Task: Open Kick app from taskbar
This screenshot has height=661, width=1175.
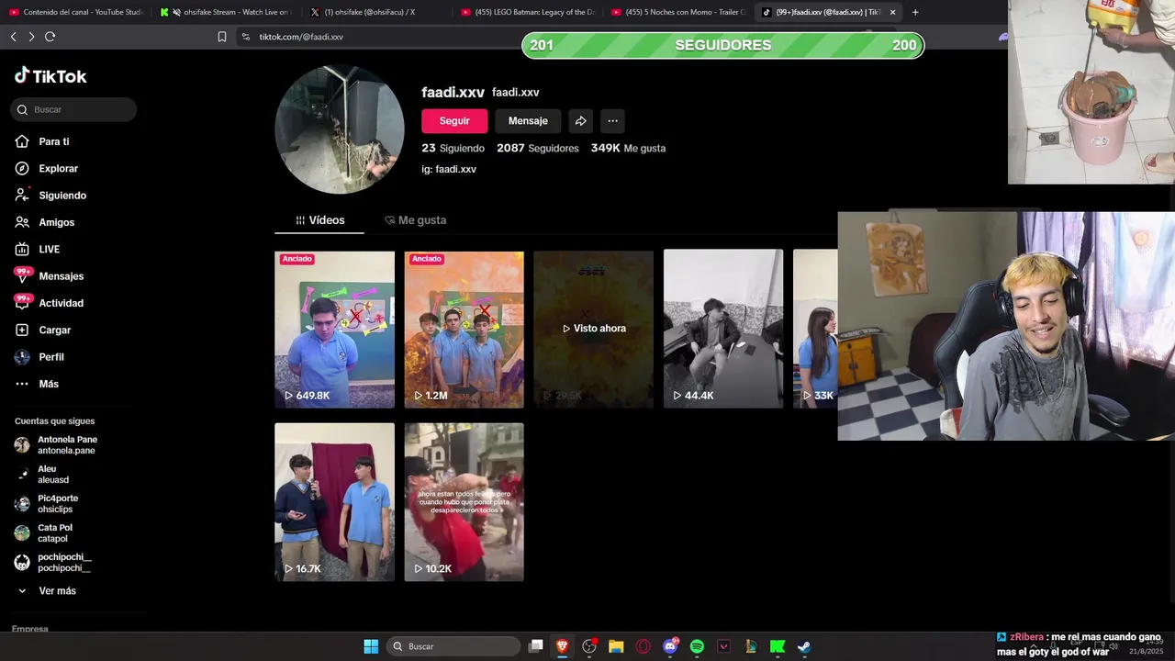Action: [778, 646]
